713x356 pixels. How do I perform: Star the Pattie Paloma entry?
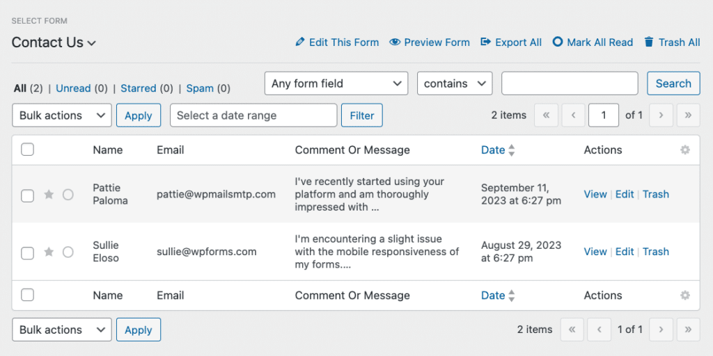49,195
